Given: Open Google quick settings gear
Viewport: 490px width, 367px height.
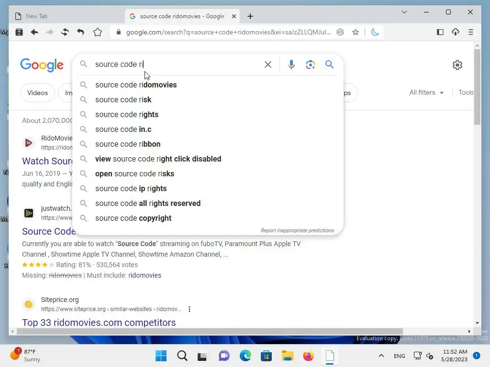Looking at the screenshot, I should click(457, 65).
